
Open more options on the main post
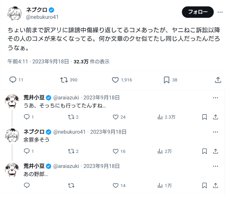click(x=220, y=12)
